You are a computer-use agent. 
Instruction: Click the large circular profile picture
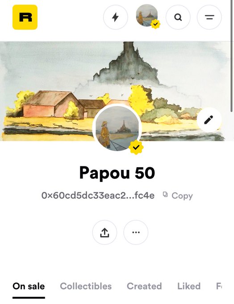click(x=117, y=129)
